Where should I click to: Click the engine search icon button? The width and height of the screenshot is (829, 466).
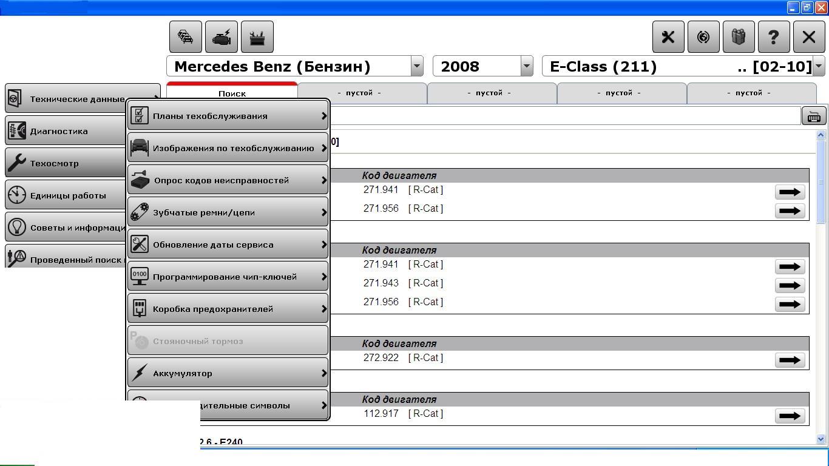pos(222,37)
